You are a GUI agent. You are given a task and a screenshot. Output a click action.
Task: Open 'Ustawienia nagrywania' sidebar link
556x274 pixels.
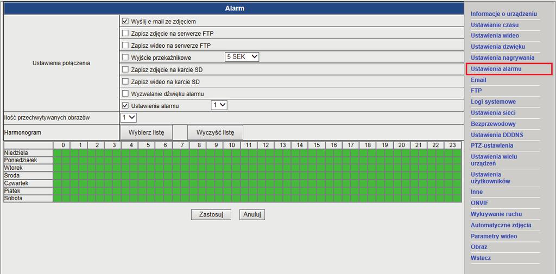tap(502, 58)
